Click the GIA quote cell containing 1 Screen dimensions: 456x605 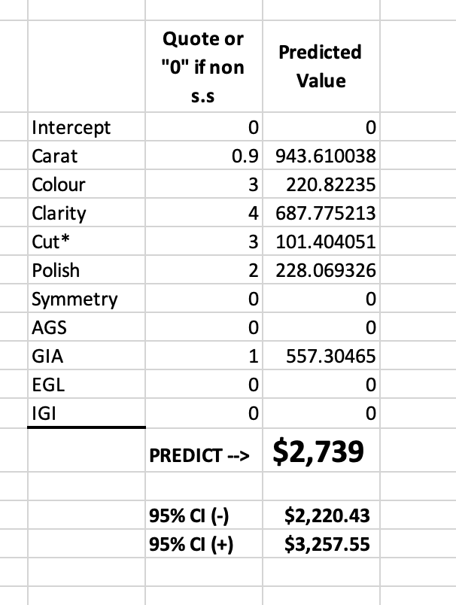[252, 356]
